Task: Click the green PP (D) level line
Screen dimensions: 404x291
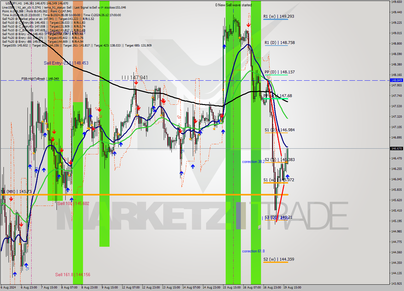Action: (x=276, y=75)
